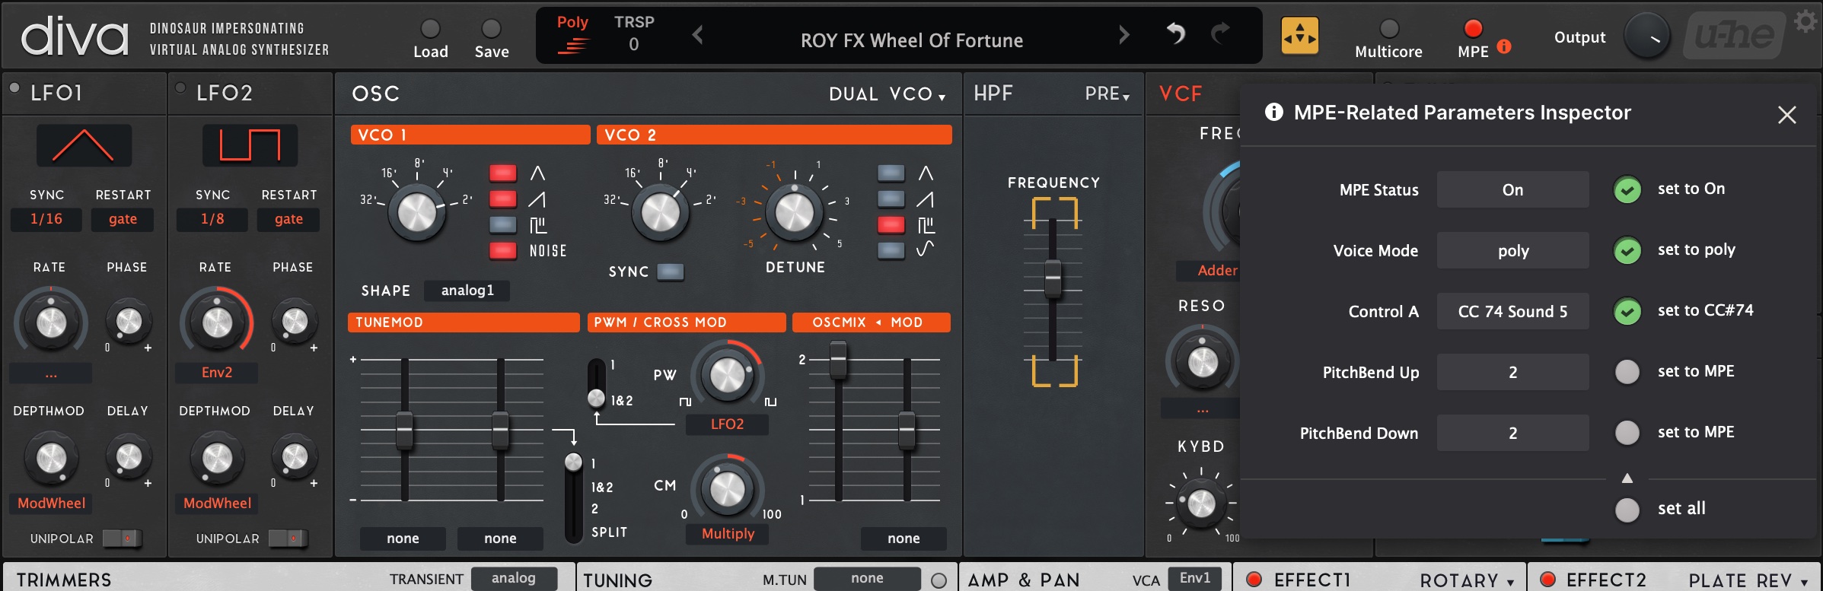Click LFO1 ModWheel depth mod source
Screen dimensions: 1823x591
tap(51, 504)
